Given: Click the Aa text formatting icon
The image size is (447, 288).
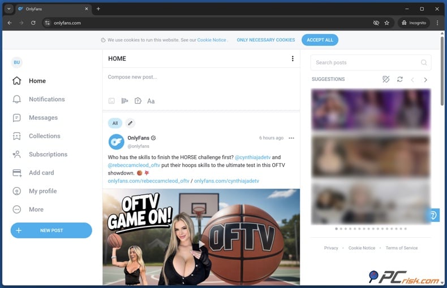Looking at the screenshot, I should tap(151, 101).
